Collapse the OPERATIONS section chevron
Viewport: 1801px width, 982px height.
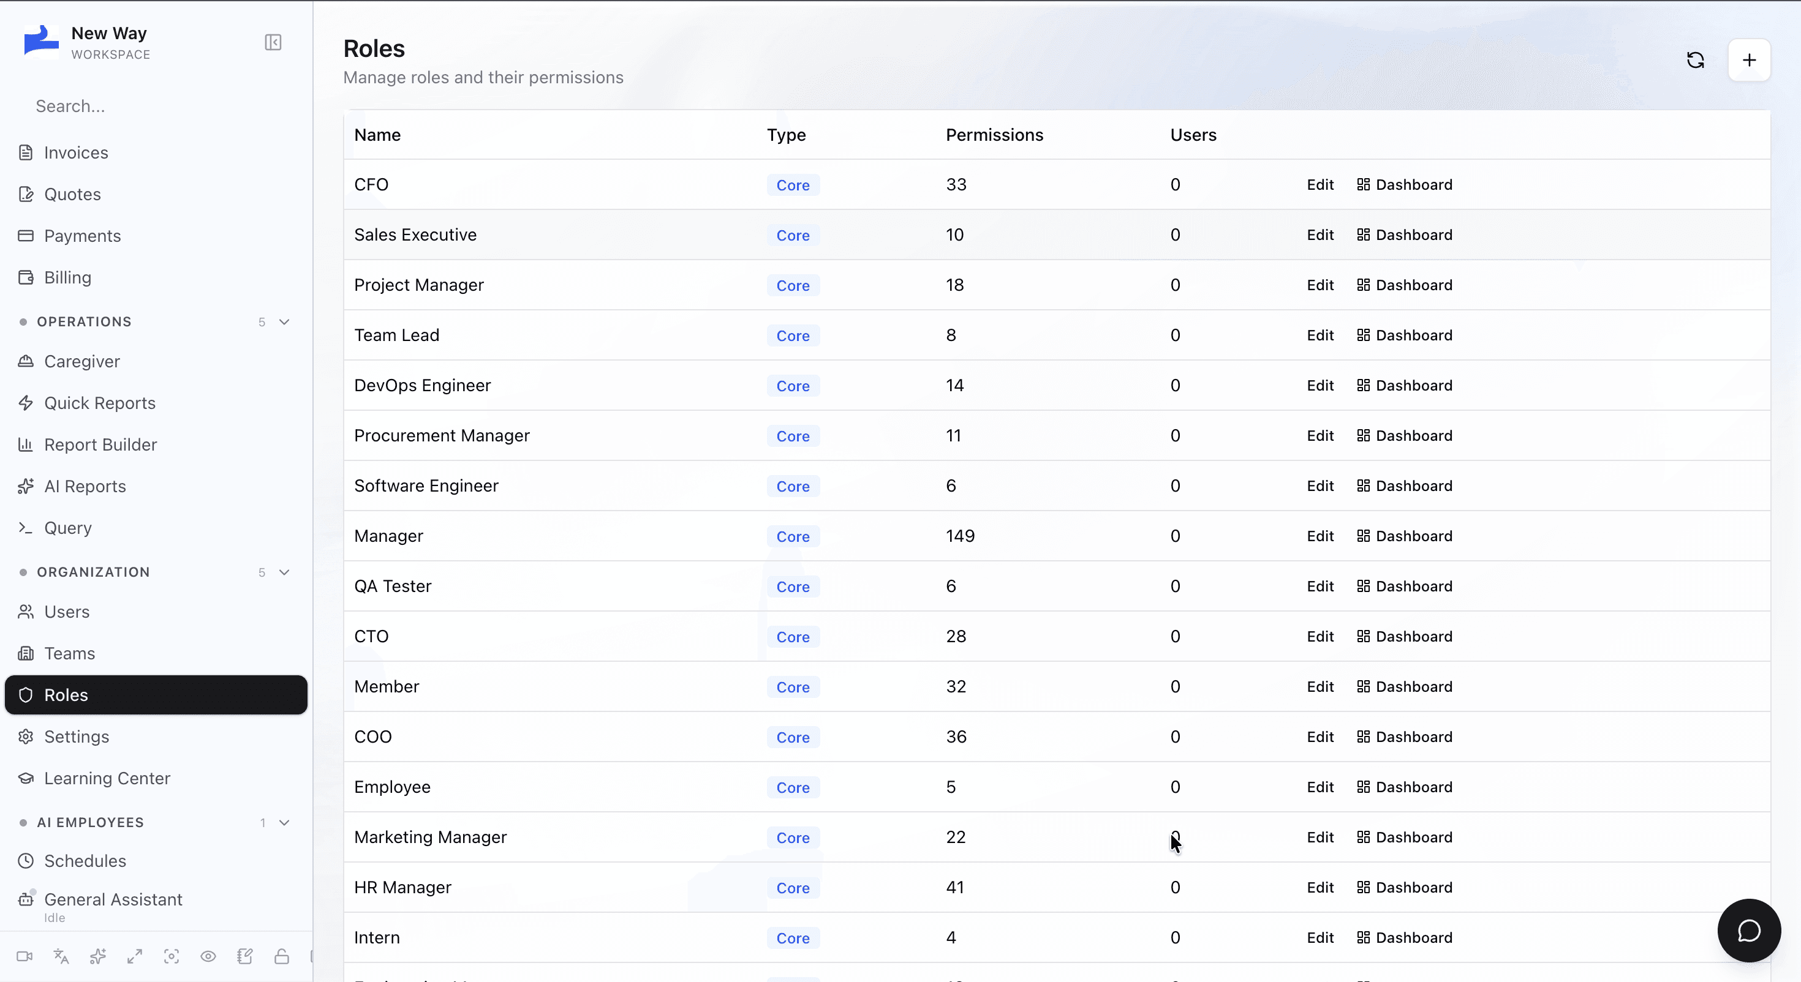(284, 322)
